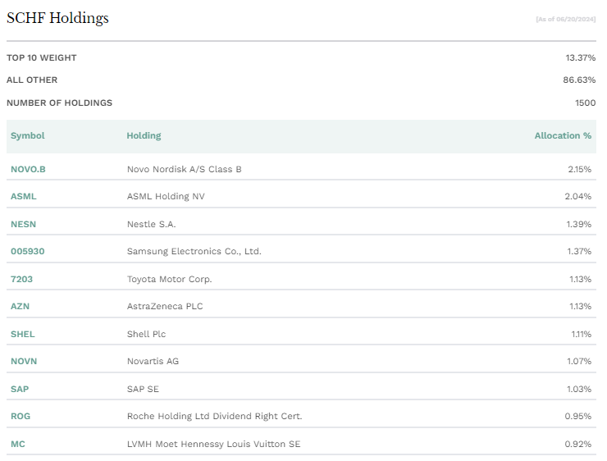Image resolution: width=607 pixels, height=461 pixels.
Task: Select the 1.13% allocation for AstraZeneca
Action: pos(580,306)
